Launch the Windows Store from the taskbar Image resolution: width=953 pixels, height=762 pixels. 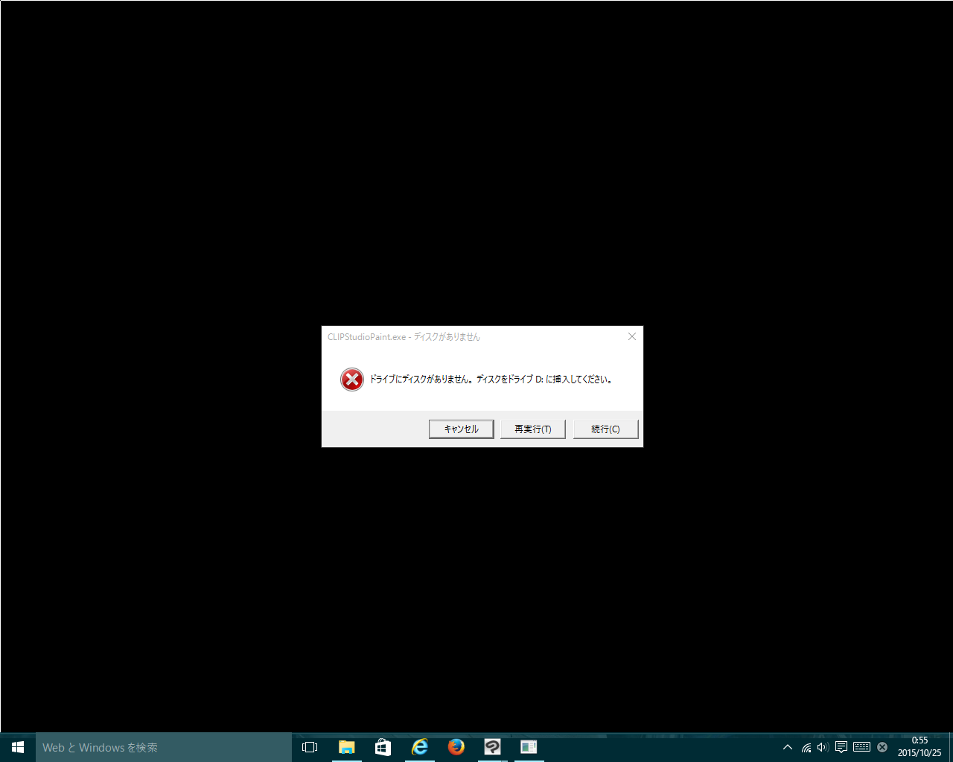[x=383, y=747]
